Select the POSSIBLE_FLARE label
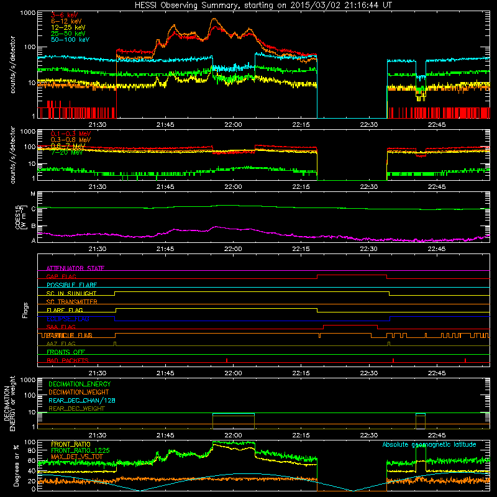The width and height of the screenshot is (497, 497). [71, 285]
